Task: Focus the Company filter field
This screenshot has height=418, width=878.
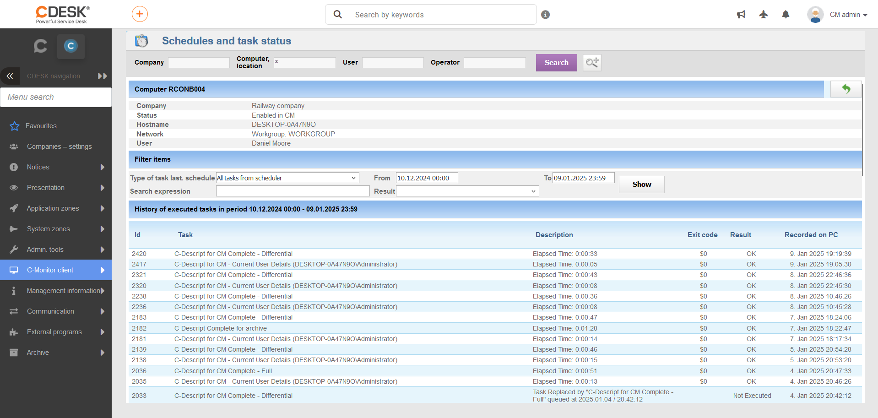Action: (x=199, y=63)
